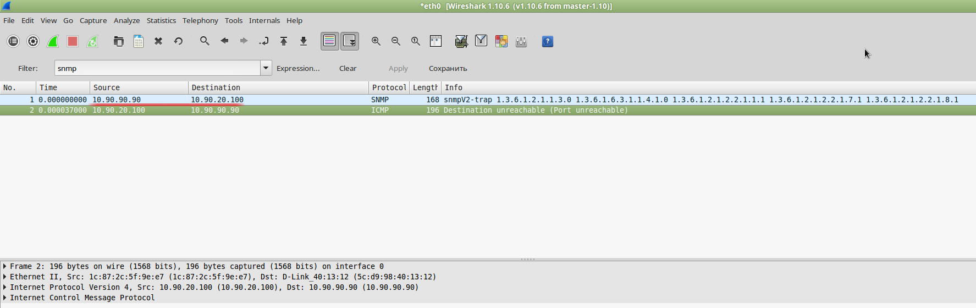This screenshot has height=308, width=976.
Task: Sort by the Protocol column header
Action: click(389, 87)
